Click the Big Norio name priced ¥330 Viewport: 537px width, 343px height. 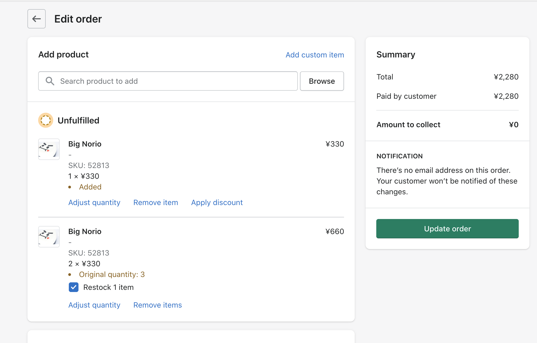[x=85, y=144]
